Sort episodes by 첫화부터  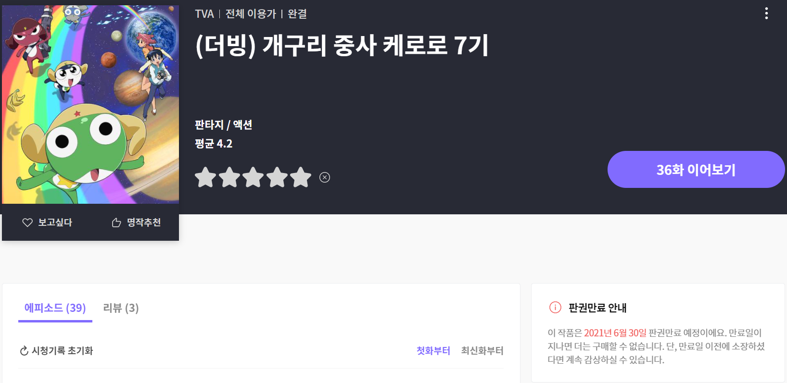tap(433, 351)
